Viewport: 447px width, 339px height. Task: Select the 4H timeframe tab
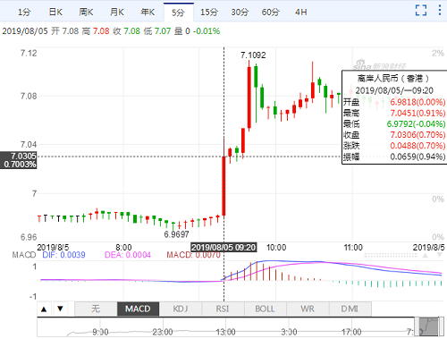point(301,13)
